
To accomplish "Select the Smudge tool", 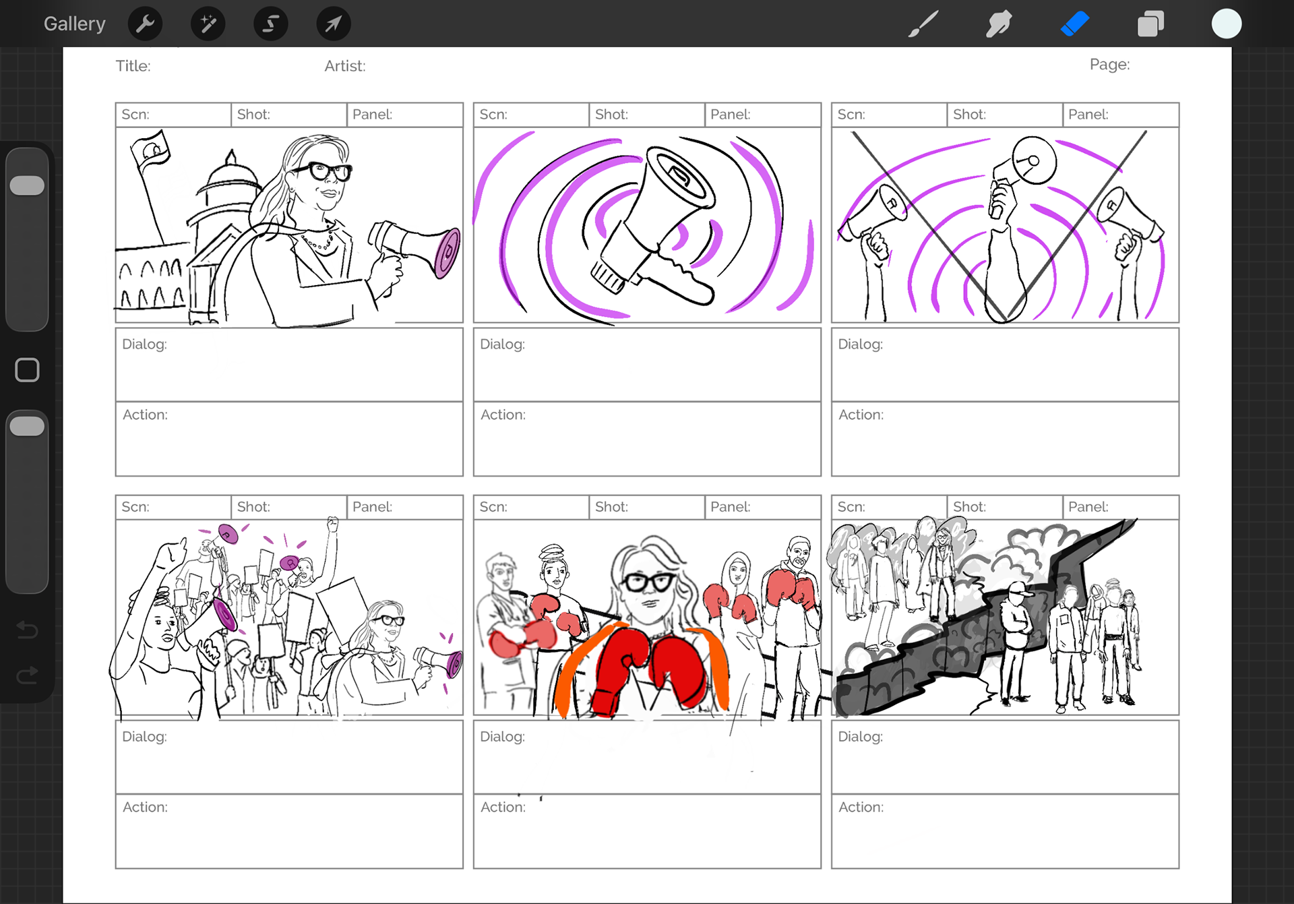I will 999,24.
